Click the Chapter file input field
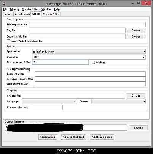 73,96
